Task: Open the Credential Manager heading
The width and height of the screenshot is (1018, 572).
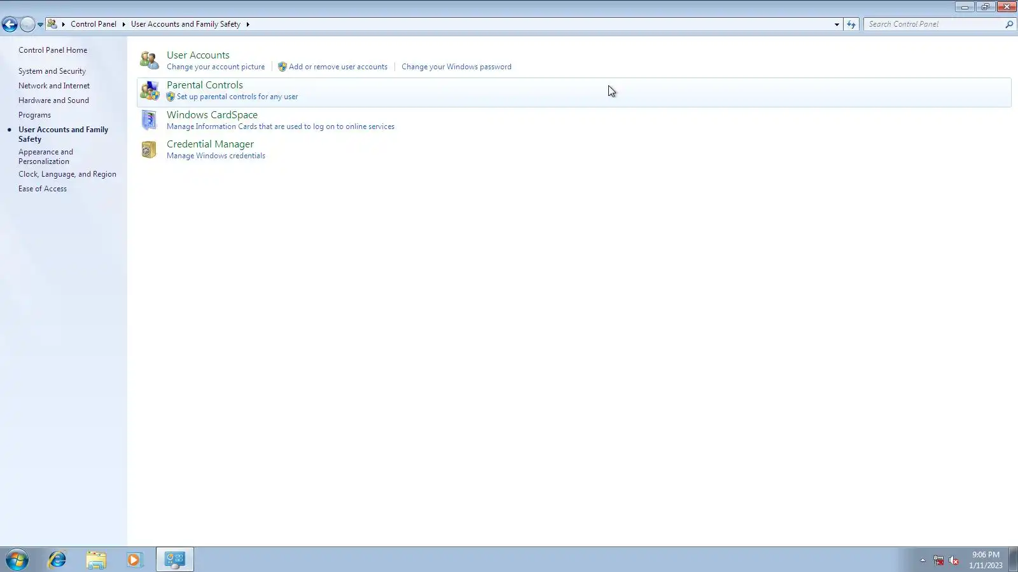Action: [210, 144]
